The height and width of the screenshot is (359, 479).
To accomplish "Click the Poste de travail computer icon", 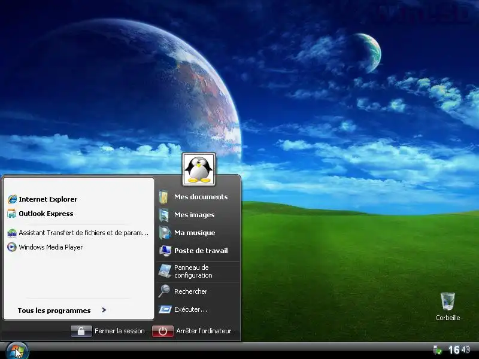I will coord(165,251).
